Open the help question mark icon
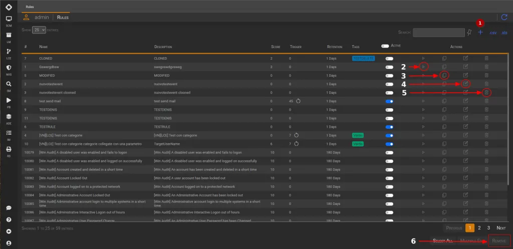The height and width of the screenshot is (249, 513). click(9, 219)
